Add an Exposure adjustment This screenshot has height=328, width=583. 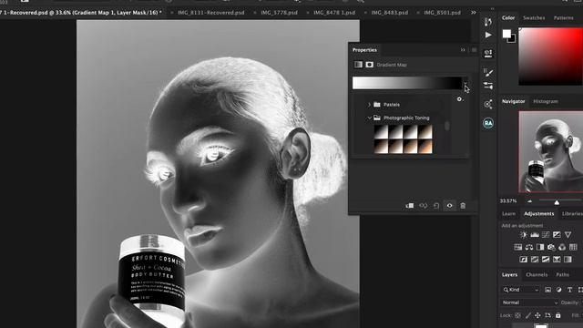click(x=557, y=235)
